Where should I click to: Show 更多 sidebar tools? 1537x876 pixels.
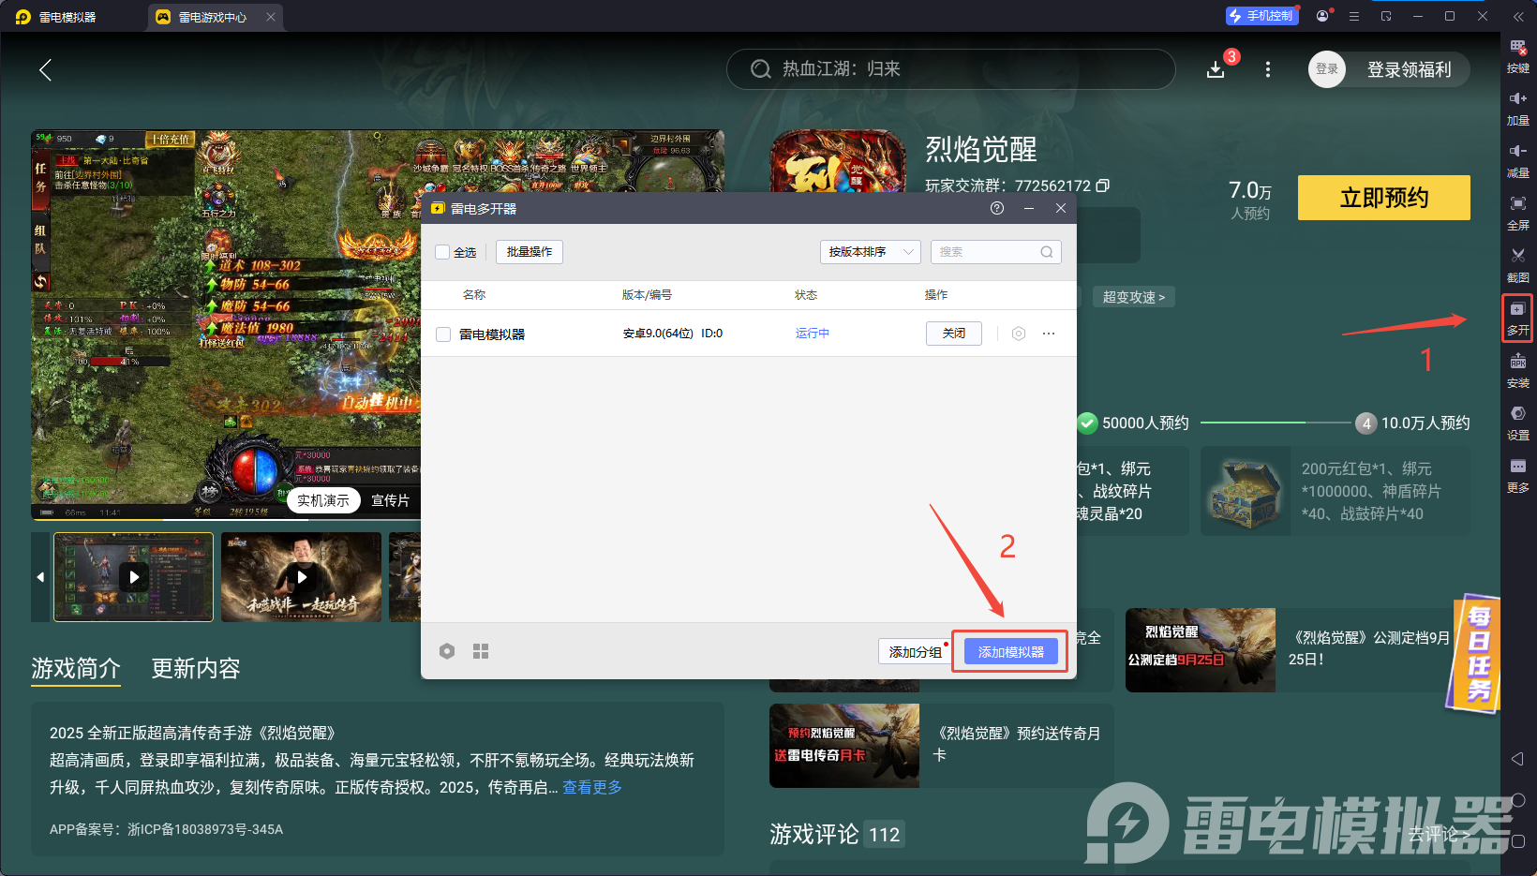[x=1517, y=476]
